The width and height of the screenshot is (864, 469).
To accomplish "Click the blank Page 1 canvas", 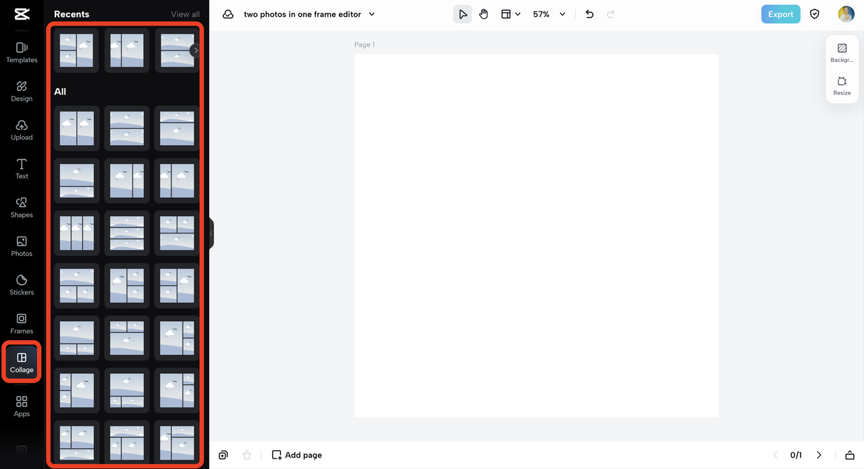I will point(536,236).
